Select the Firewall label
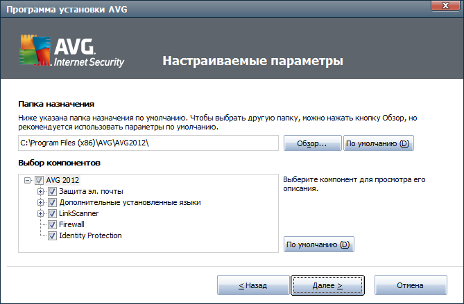Image resolution: width=464 pixels, height=304 pixels. [71, 224]
